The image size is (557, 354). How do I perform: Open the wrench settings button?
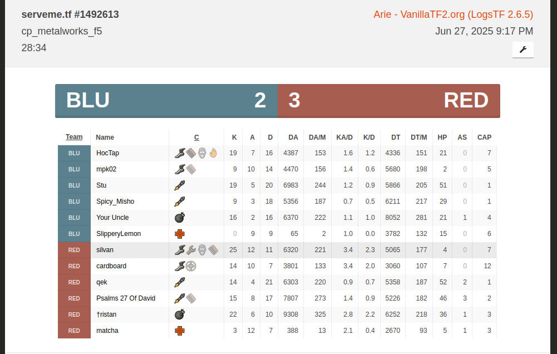click(523, 50)
